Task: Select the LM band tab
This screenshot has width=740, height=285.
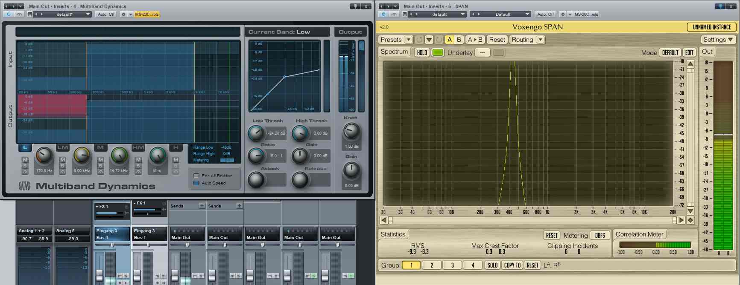Action: pos(63,147)
